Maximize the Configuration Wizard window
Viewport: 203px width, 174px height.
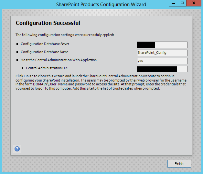point(182,3)
